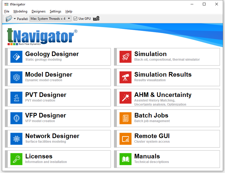Screen dimensions: 225x173
Task: Minimize the tNavigator window
Action: [x=192, y=4]
